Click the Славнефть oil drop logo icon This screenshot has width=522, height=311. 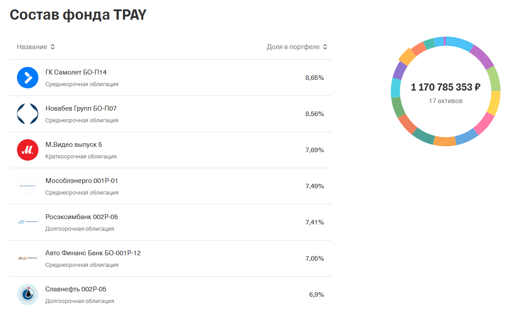[x=28, y=294]
